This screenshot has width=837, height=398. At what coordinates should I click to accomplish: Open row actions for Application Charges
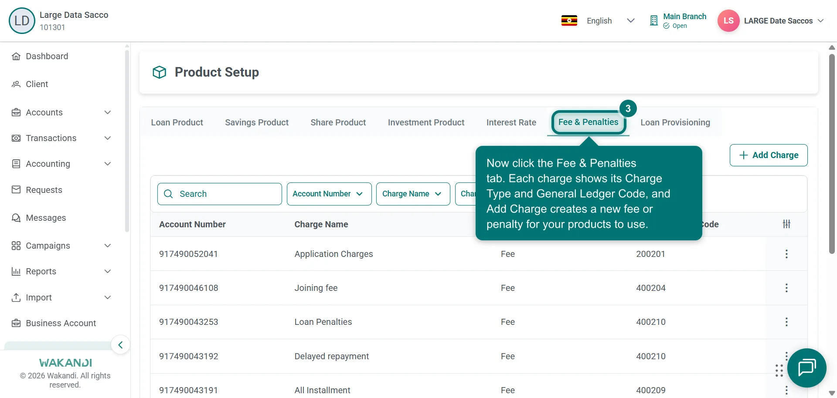click(x=786, y=254)
